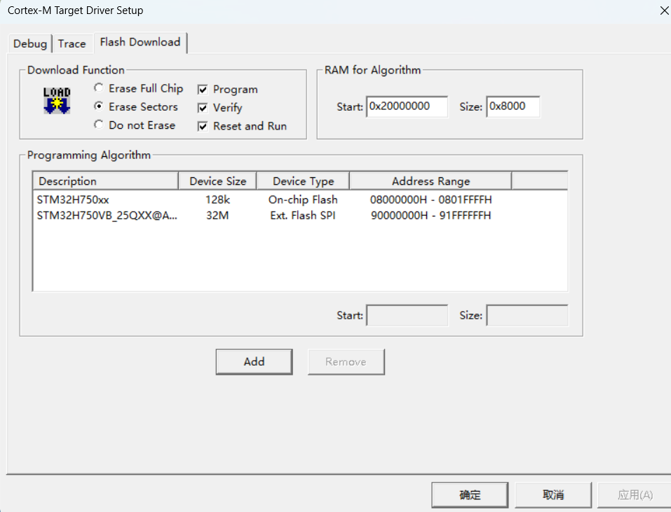Viewport: 671px width, 512px height.
Task: Close the Cortex-M Target Driver Setup dialog
Action: click(664, 11)
